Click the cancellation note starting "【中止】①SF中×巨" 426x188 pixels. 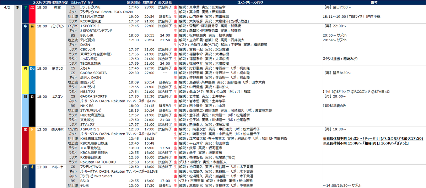click(356, 92)
